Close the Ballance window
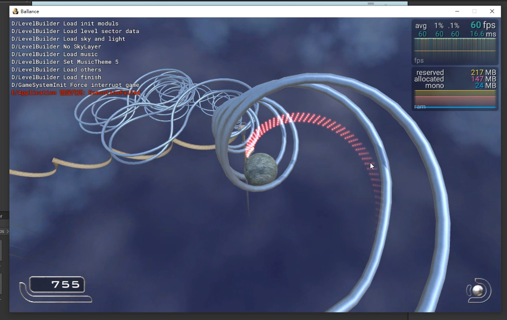 point(492,11)
